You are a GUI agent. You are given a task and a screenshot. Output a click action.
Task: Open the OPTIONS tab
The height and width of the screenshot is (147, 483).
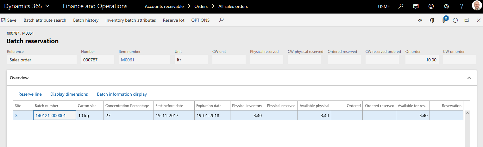[200, 20]
